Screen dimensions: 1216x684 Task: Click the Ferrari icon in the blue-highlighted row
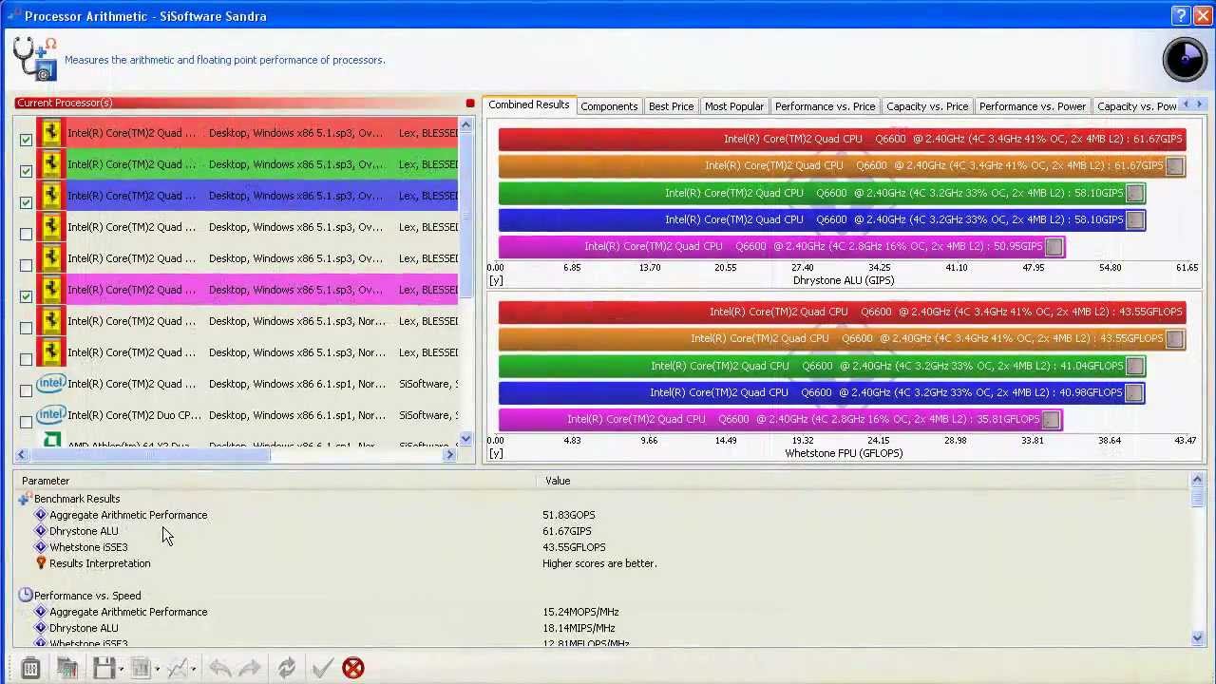click(51, 196)
